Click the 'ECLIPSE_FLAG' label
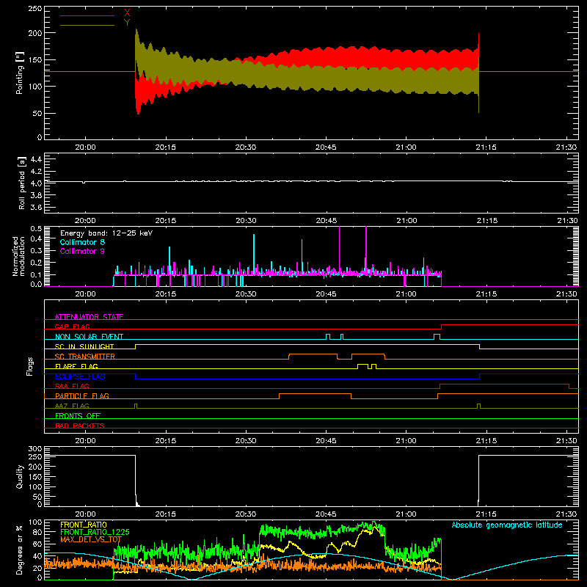The width and height of the screenshot is (587, 587). (80, 376)
